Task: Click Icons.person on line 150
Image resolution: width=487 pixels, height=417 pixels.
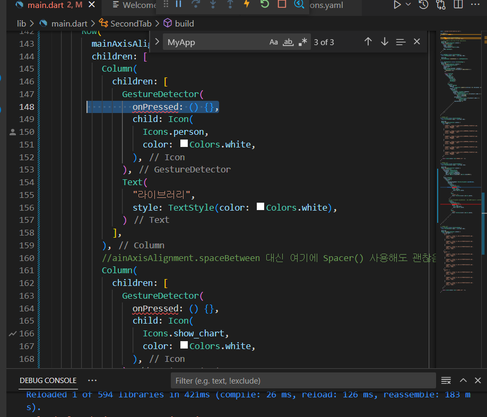Action: pos(173,132)
